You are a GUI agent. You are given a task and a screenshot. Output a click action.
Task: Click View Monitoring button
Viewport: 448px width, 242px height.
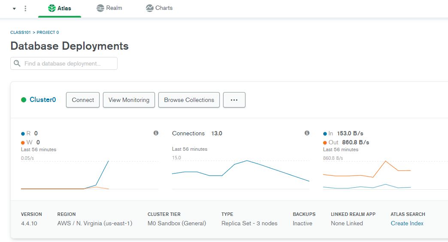(129, 100)
